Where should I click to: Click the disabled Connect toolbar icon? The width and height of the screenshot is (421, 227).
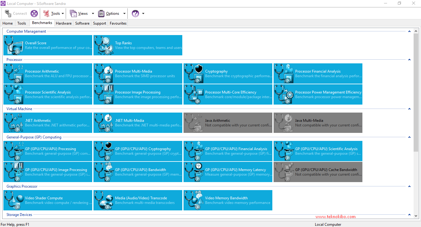coord(8,14)
